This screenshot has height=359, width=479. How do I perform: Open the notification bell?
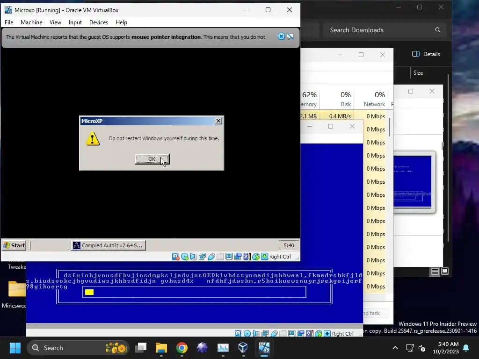(466, 348)
